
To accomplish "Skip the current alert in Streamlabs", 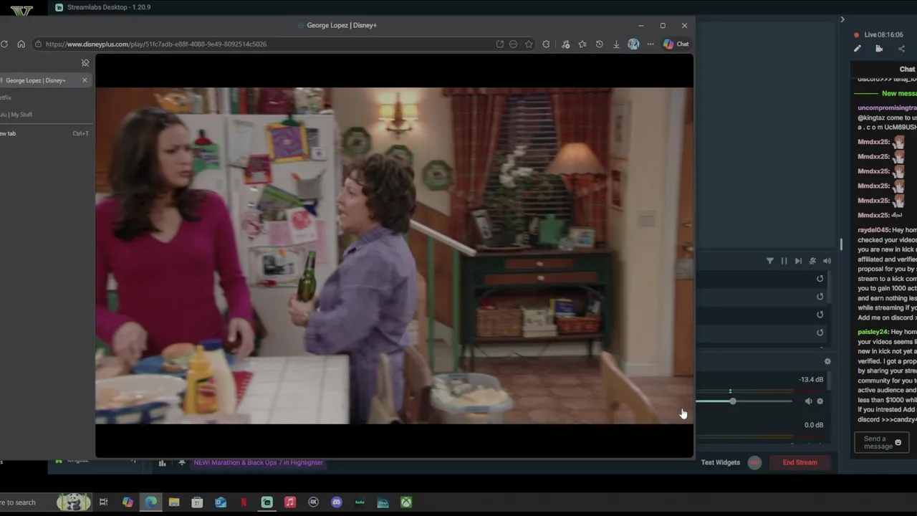I will pos(798,261).
